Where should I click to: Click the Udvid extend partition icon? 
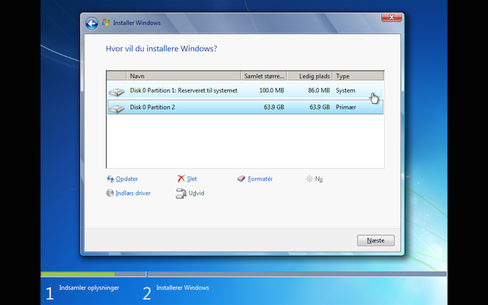click(181, 193)
